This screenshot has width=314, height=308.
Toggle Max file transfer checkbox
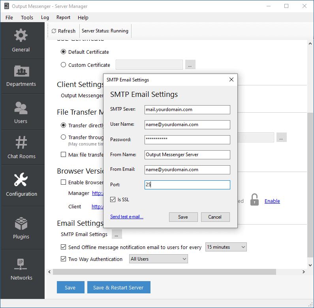click(x=63, y=155)
